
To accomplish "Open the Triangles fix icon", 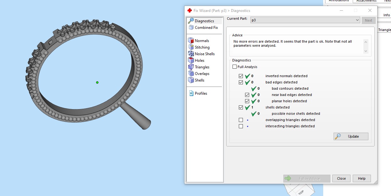I will tap(191, 67).
